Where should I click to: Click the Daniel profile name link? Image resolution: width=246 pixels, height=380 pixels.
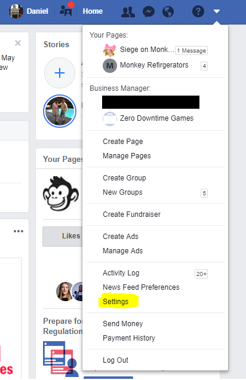(x=37, y=11)
